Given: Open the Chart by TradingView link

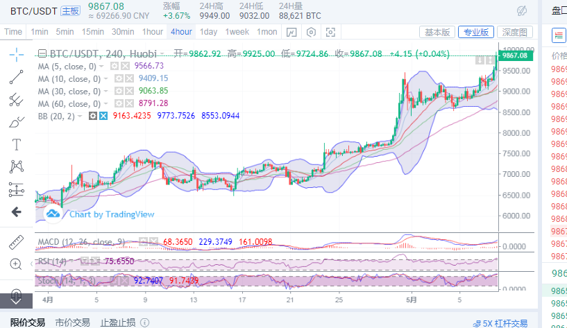Looking at the screenshot, I should click(x=112, y=214).
